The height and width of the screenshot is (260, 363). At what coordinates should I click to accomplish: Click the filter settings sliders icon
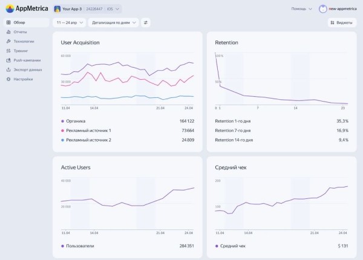(x=146, y=22)
